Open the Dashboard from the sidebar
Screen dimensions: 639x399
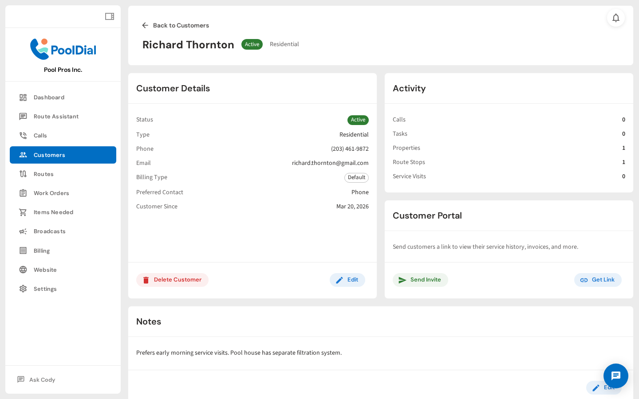click(x=49, y=97)
